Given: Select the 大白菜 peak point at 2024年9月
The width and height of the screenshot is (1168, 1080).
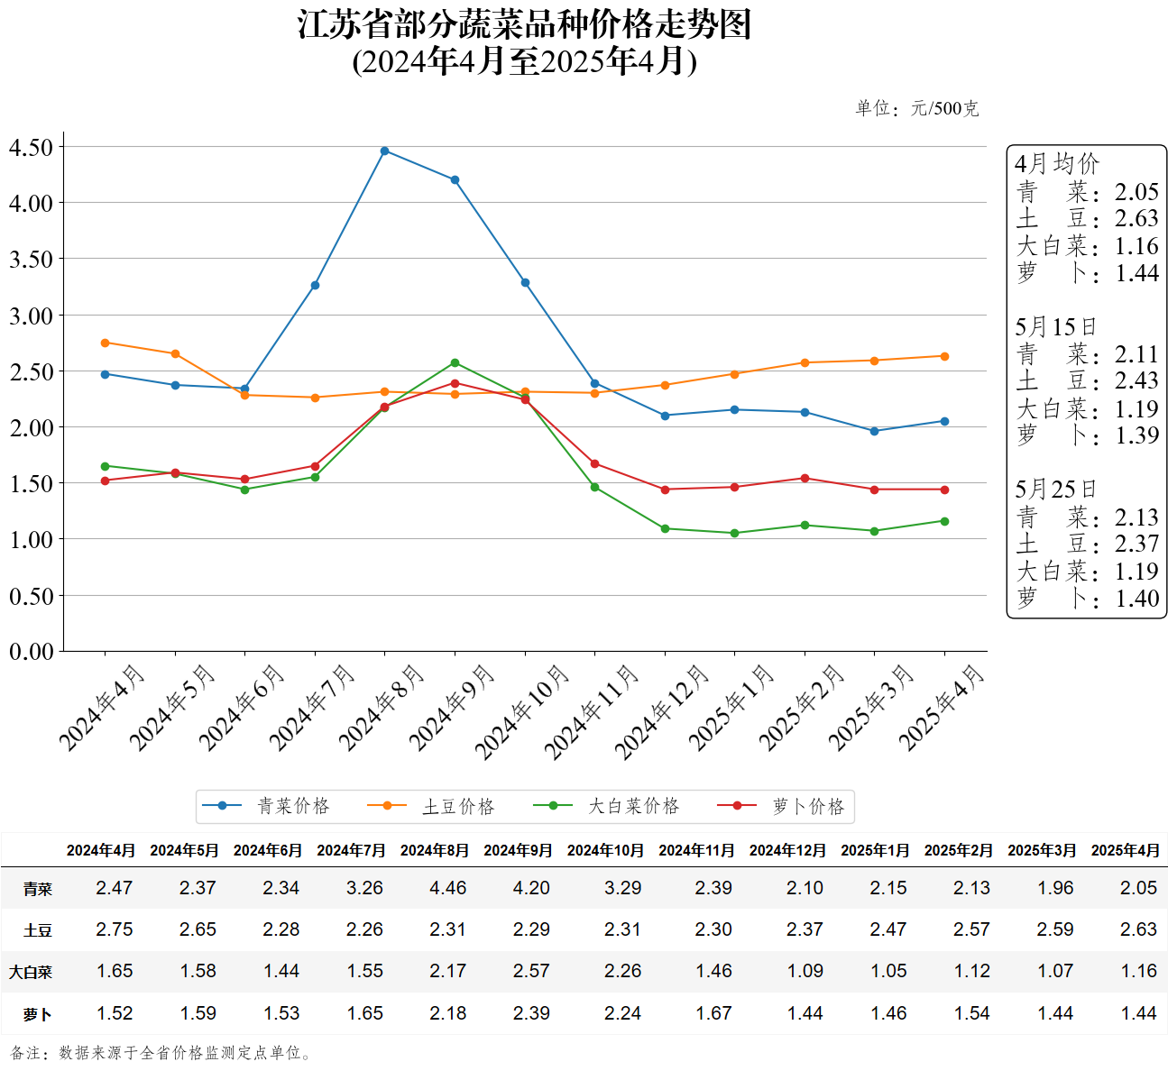Looking at the screenshot, I should 455,363.
